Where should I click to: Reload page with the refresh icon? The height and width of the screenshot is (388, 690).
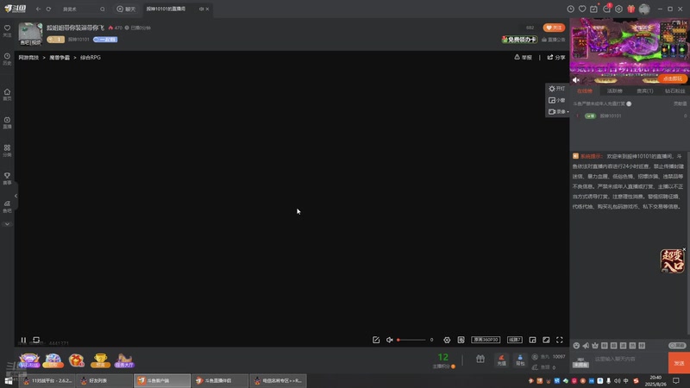pyautogui.click(x=48, y=9)
